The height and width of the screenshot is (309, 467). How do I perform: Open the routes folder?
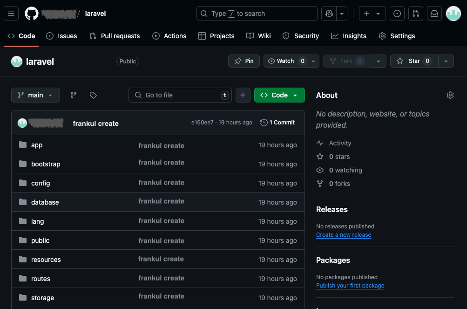click(41, 279)
